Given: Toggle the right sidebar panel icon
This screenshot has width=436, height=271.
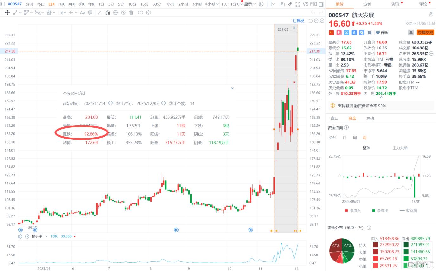Looking at the screenshot, I should pyautogui.click(x=321, y=4).
